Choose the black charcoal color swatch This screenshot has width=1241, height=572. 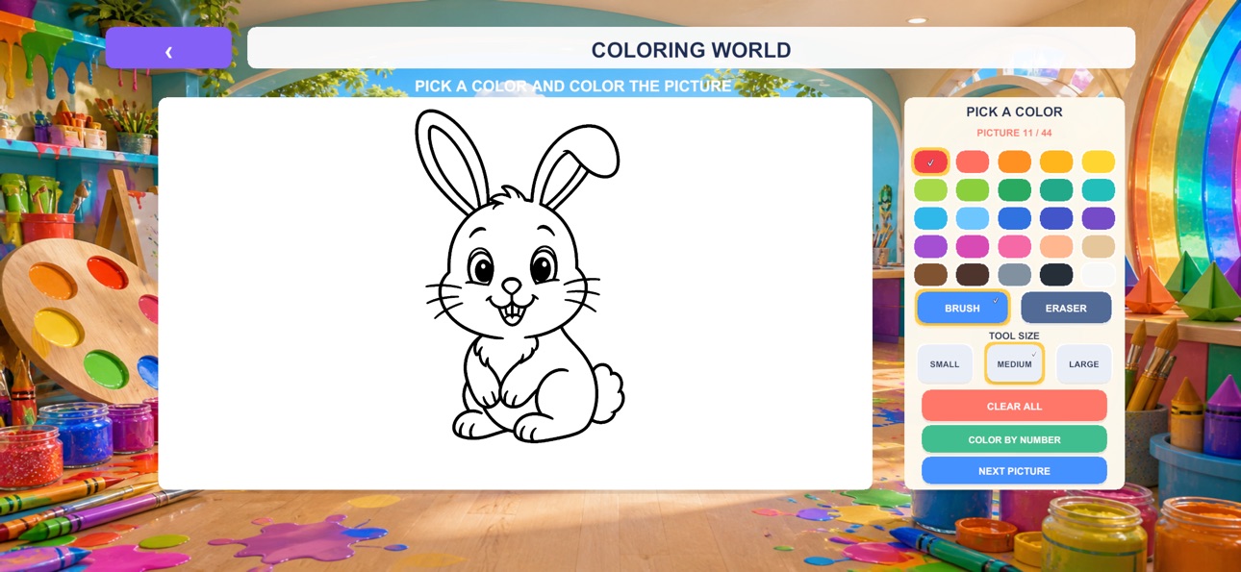coord(1056,275)
